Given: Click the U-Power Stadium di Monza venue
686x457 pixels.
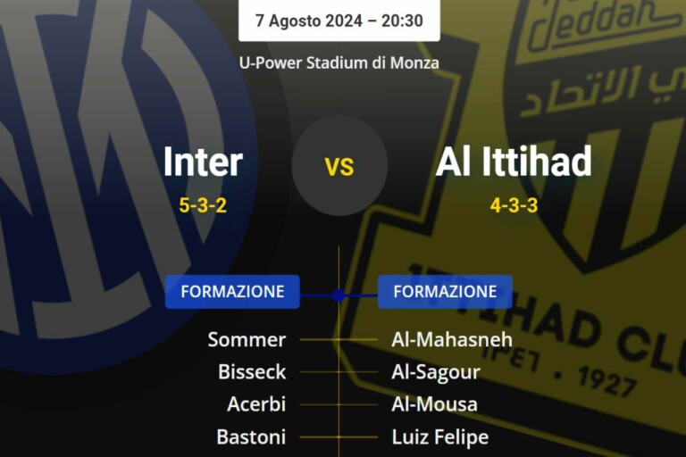Looking at the screenshot, I should click(x=339, y=63).
